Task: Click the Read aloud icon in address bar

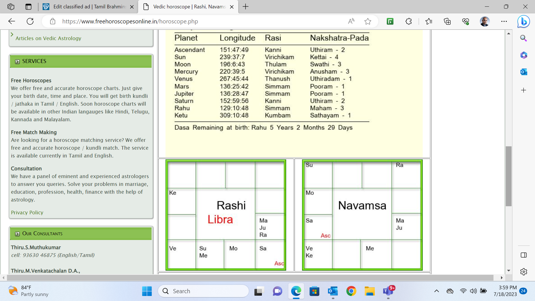Action: (351, 21)
